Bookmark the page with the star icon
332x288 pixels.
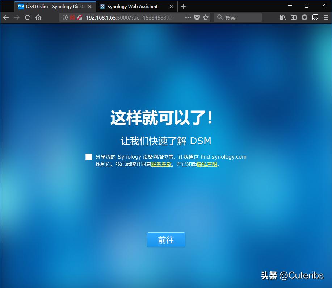point(206,17)
